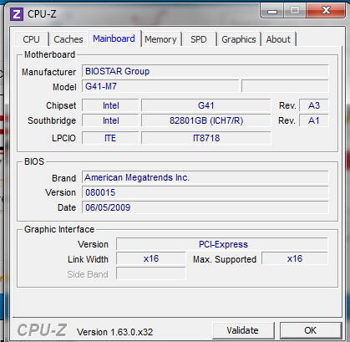Image resolution: width=350 pixels, height=342 pixels.
Task: Close the CPU-Z window
Action: point(326,11)
